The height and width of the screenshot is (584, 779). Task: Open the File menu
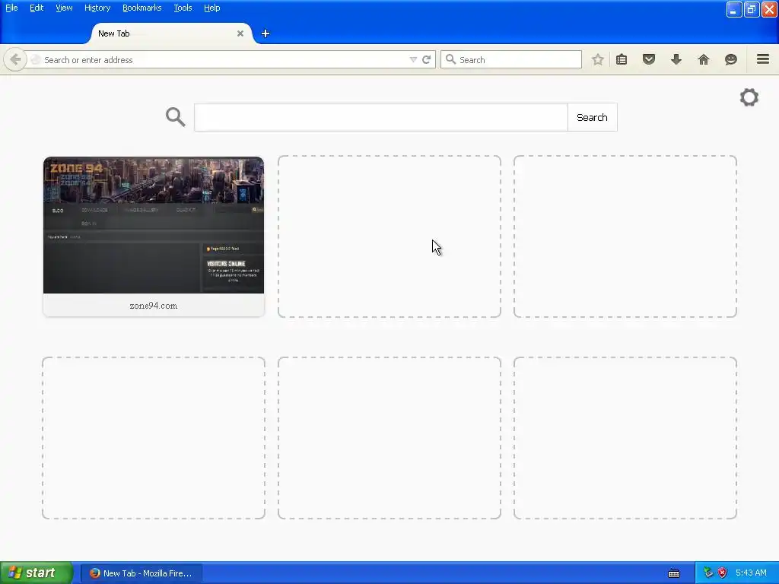coord(11,8)
